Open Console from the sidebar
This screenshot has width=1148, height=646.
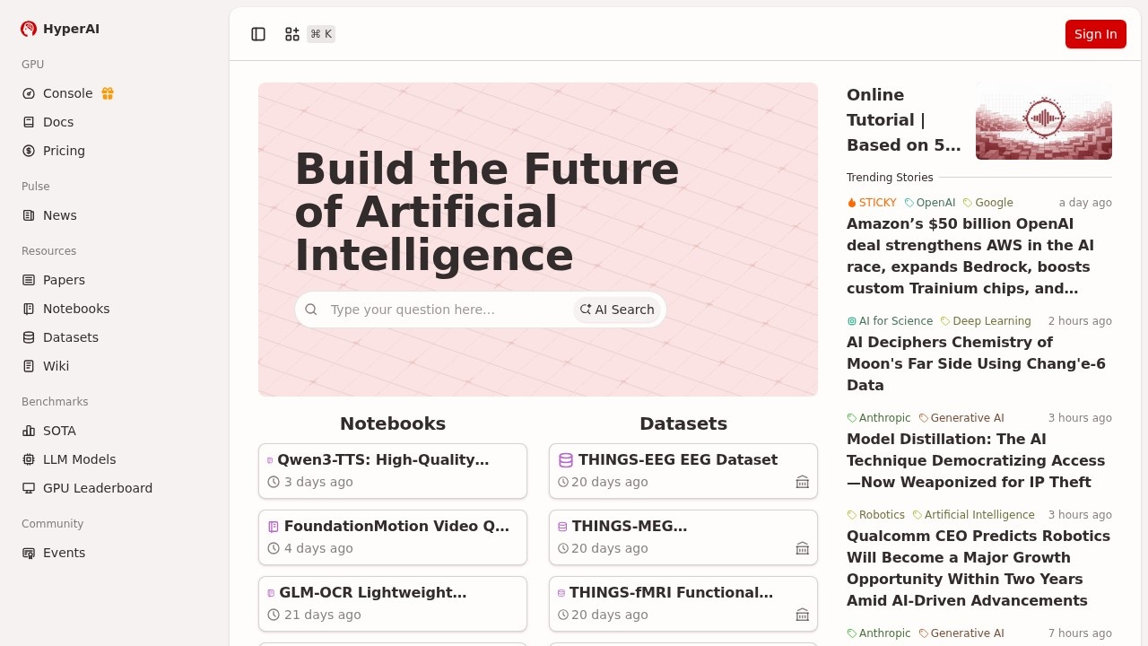pyautogui.click(x=67, y=93)
